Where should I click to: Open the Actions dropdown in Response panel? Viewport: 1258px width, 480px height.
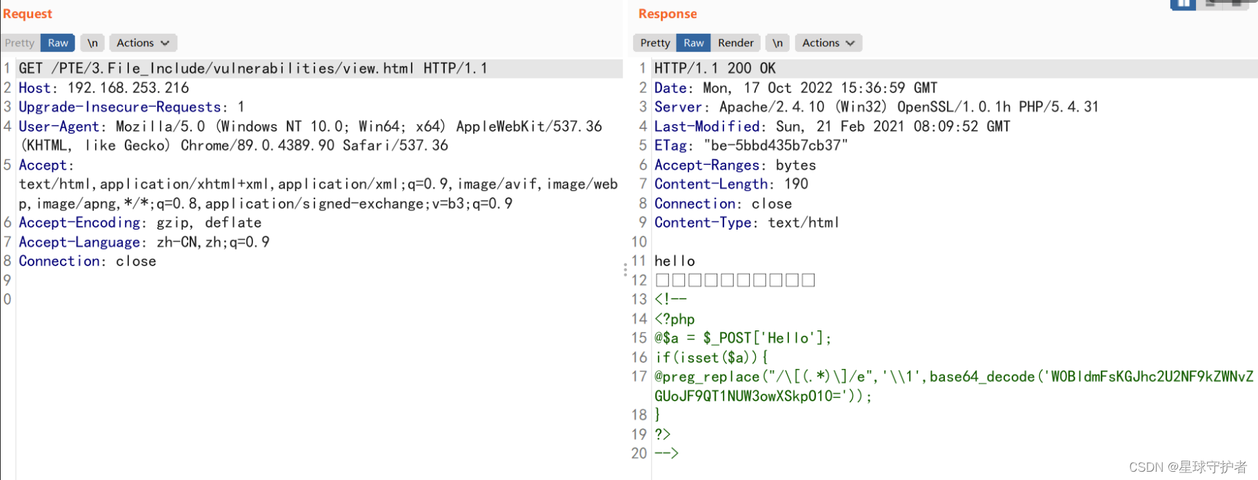pos(828,43)
